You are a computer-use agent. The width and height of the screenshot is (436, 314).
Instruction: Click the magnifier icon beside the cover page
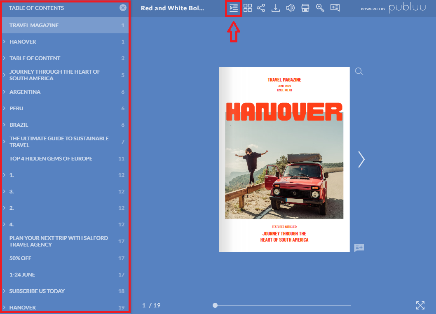click(x=359, y=71)
